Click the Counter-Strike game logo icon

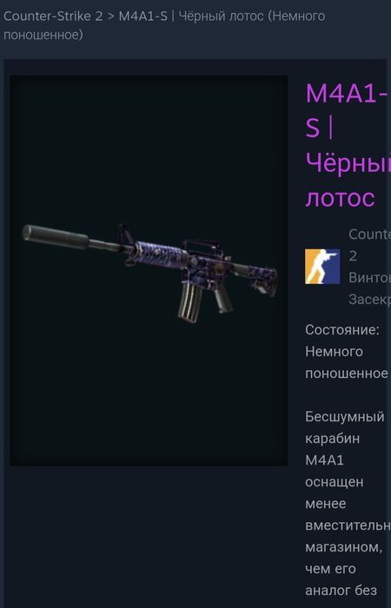322,267
